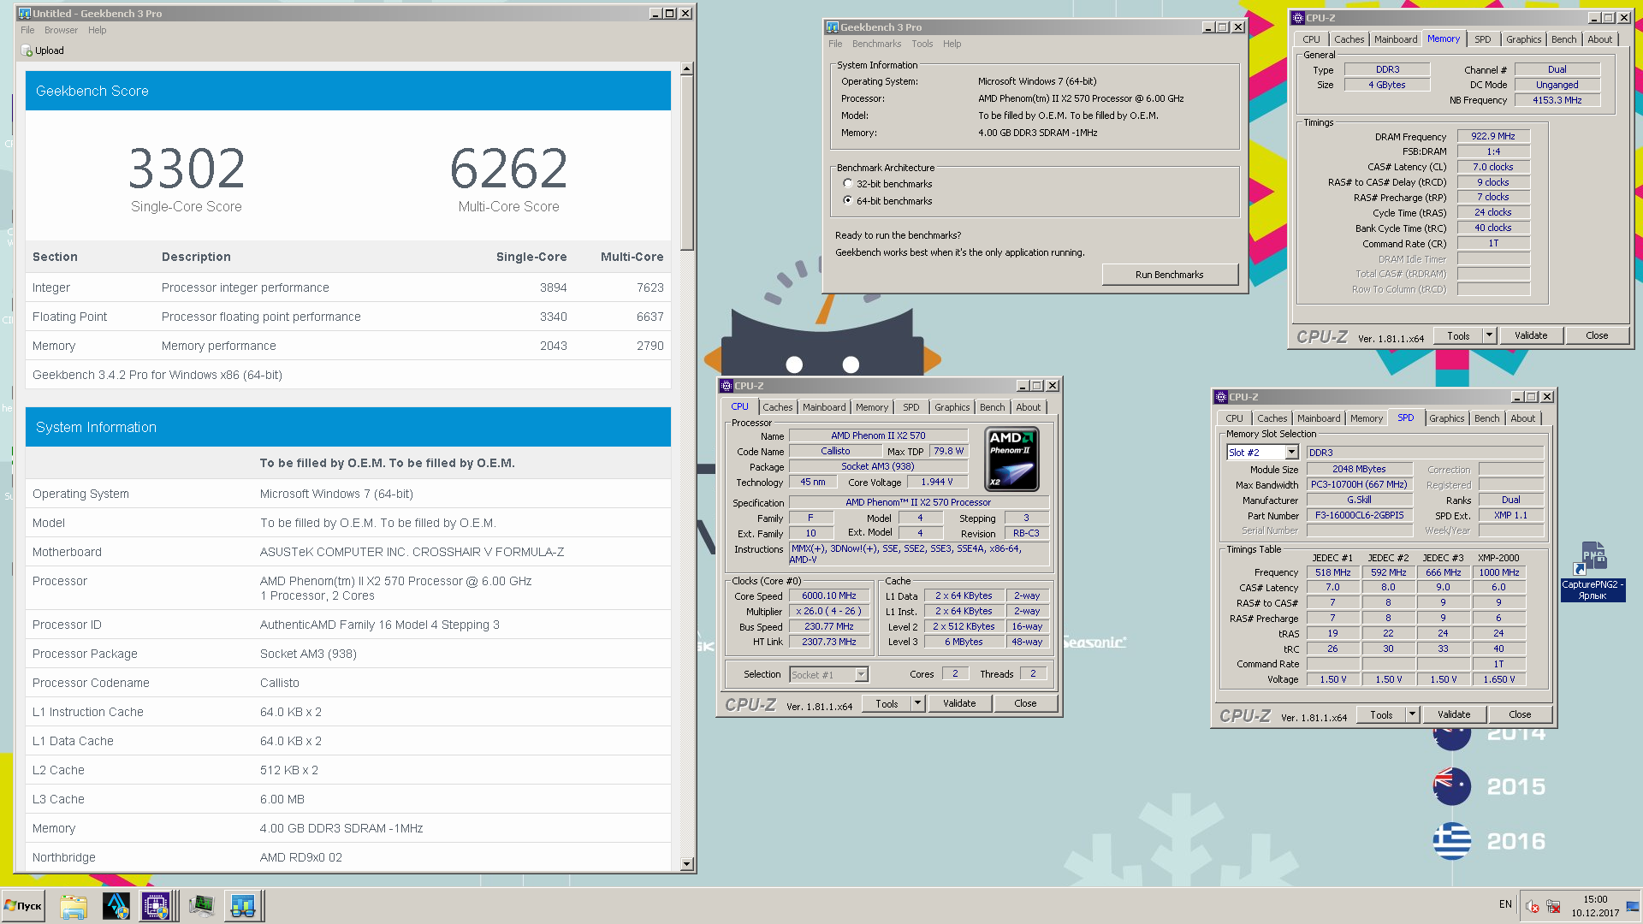This screenshot has width=1643, height=924.
Task: Click the Motherboard row CROSSHAIR V FORMULA-Z
Action: (x=348, y=552)
